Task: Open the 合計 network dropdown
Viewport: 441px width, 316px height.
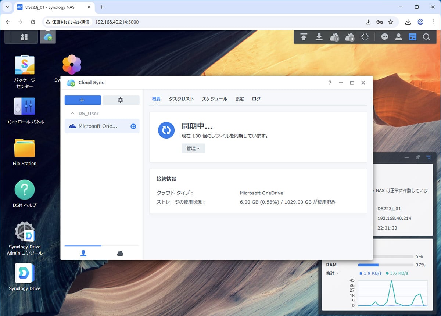Action: click(332, 273)
